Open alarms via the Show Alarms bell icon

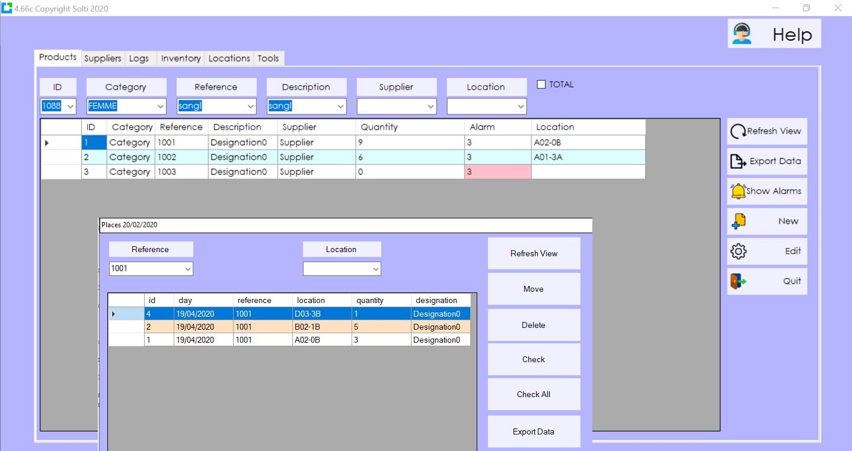737,191
